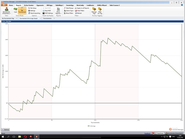Open PokerStars from taskbar
This screenshot has width=185, height=139.
coord(31,137)
